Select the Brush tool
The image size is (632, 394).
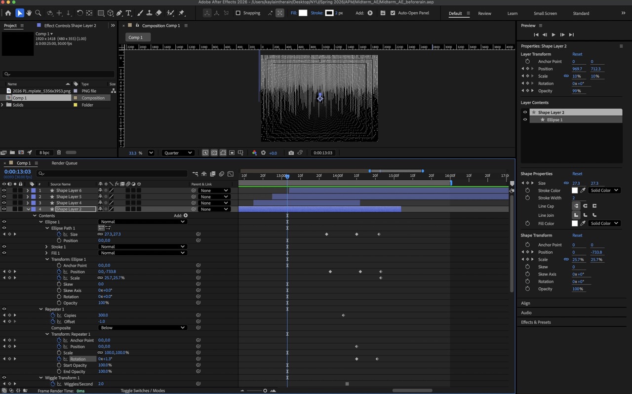point(140,13)
